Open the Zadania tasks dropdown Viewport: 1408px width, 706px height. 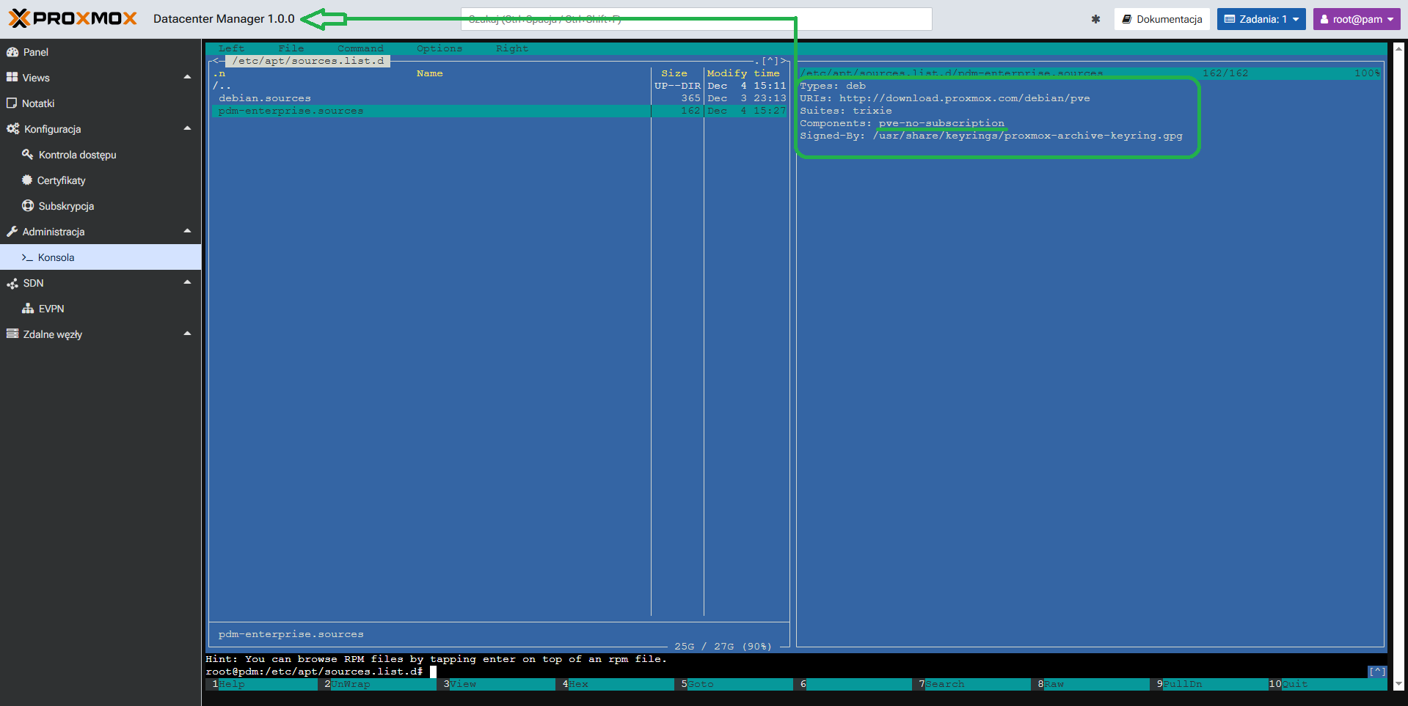[x=1261, y=19]
